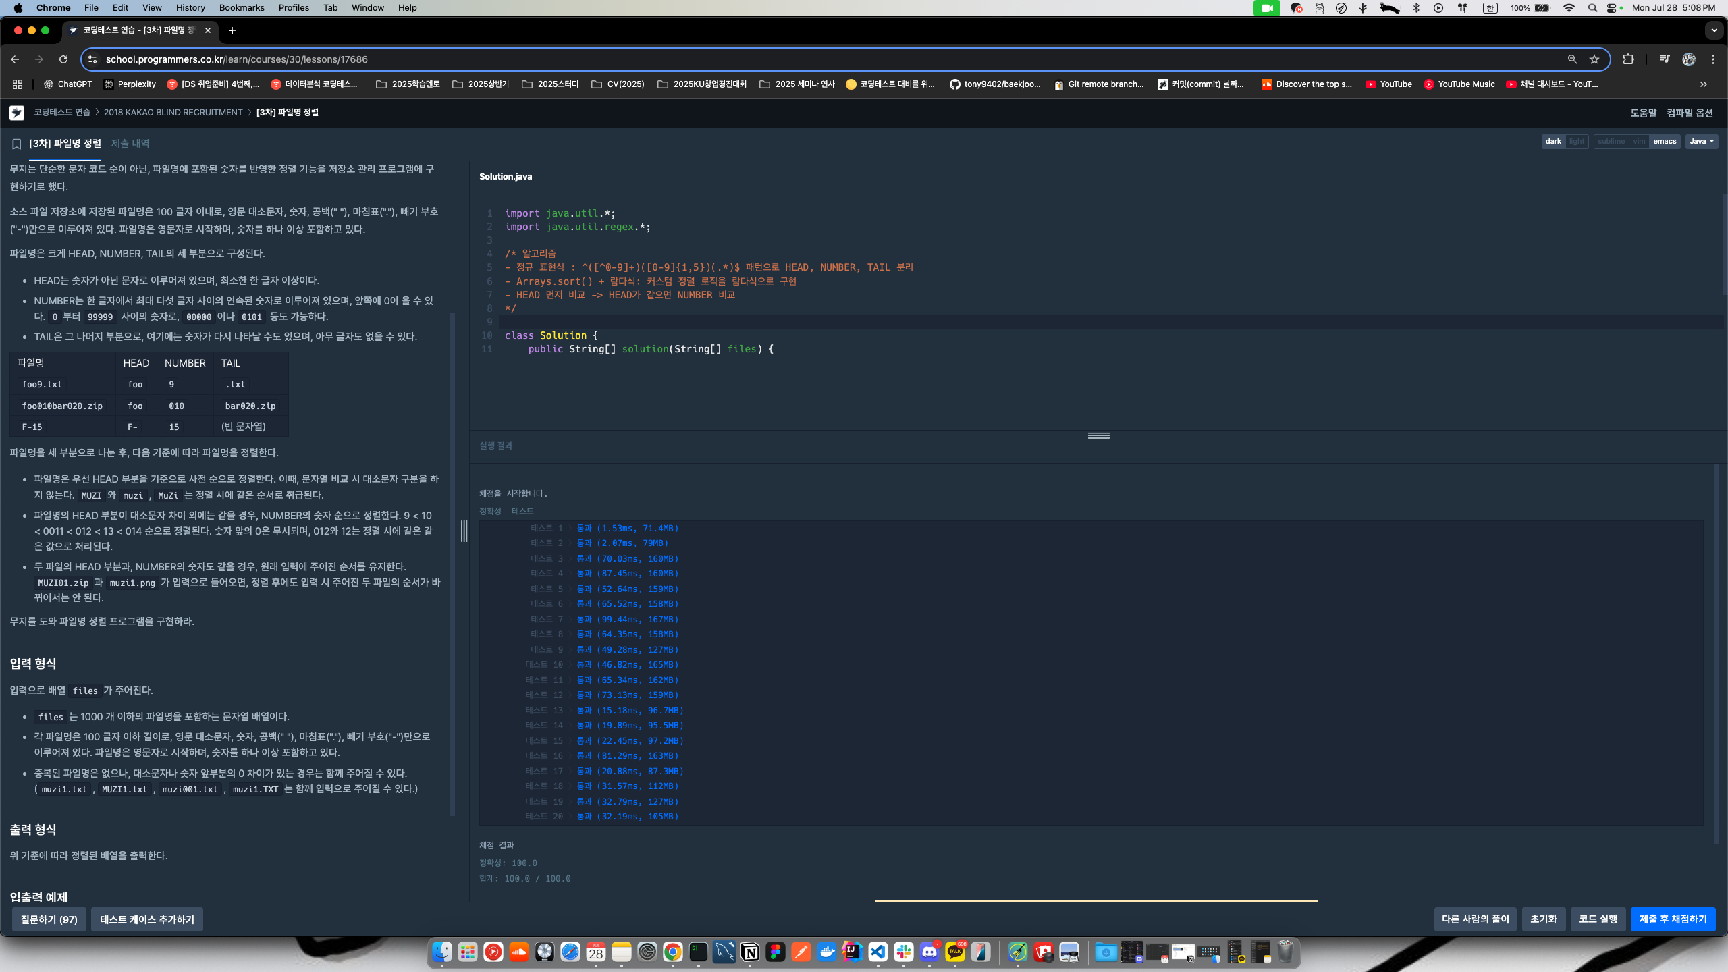Open the History menu
1728x972 pixels.
190,8
